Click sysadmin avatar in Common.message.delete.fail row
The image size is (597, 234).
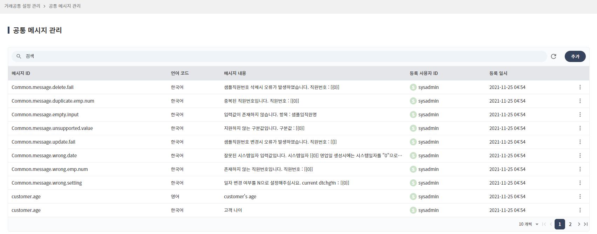[x=413, y=87]
